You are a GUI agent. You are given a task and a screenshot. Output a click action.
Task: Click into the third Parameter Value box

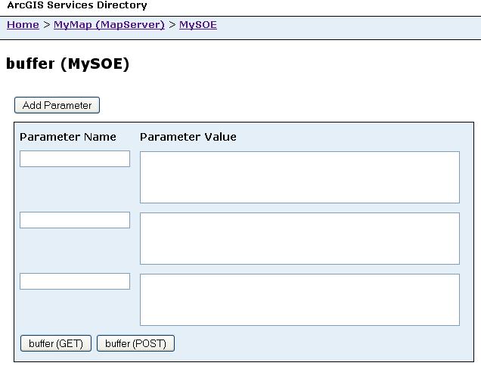(299, 299)
